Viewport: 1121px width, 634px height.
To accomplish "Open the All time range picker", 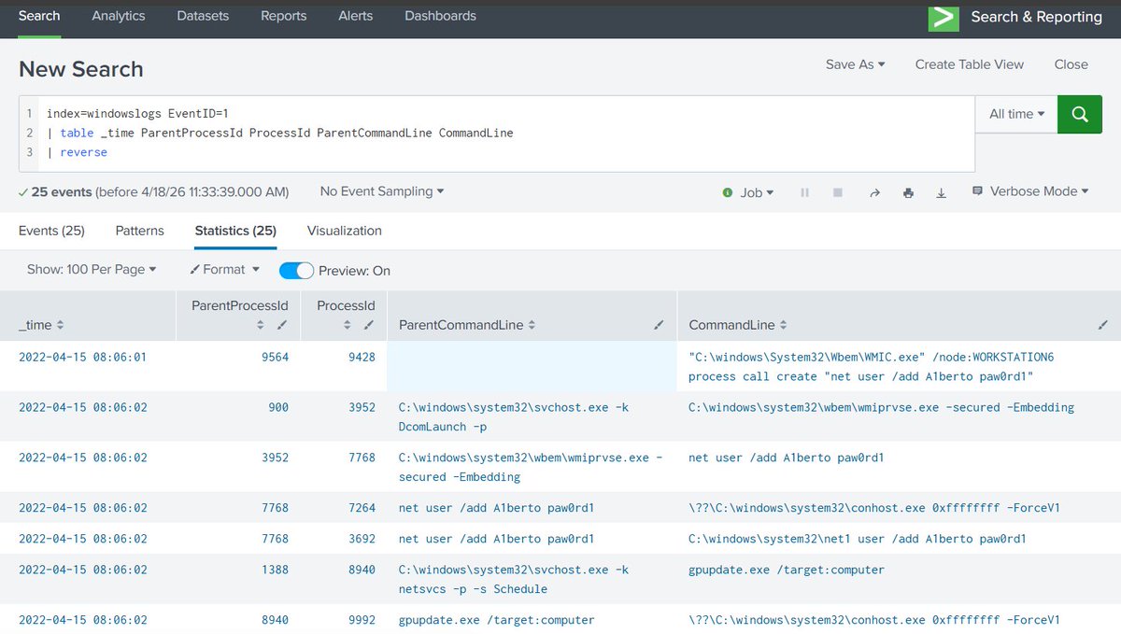I will coord(1015,114).
